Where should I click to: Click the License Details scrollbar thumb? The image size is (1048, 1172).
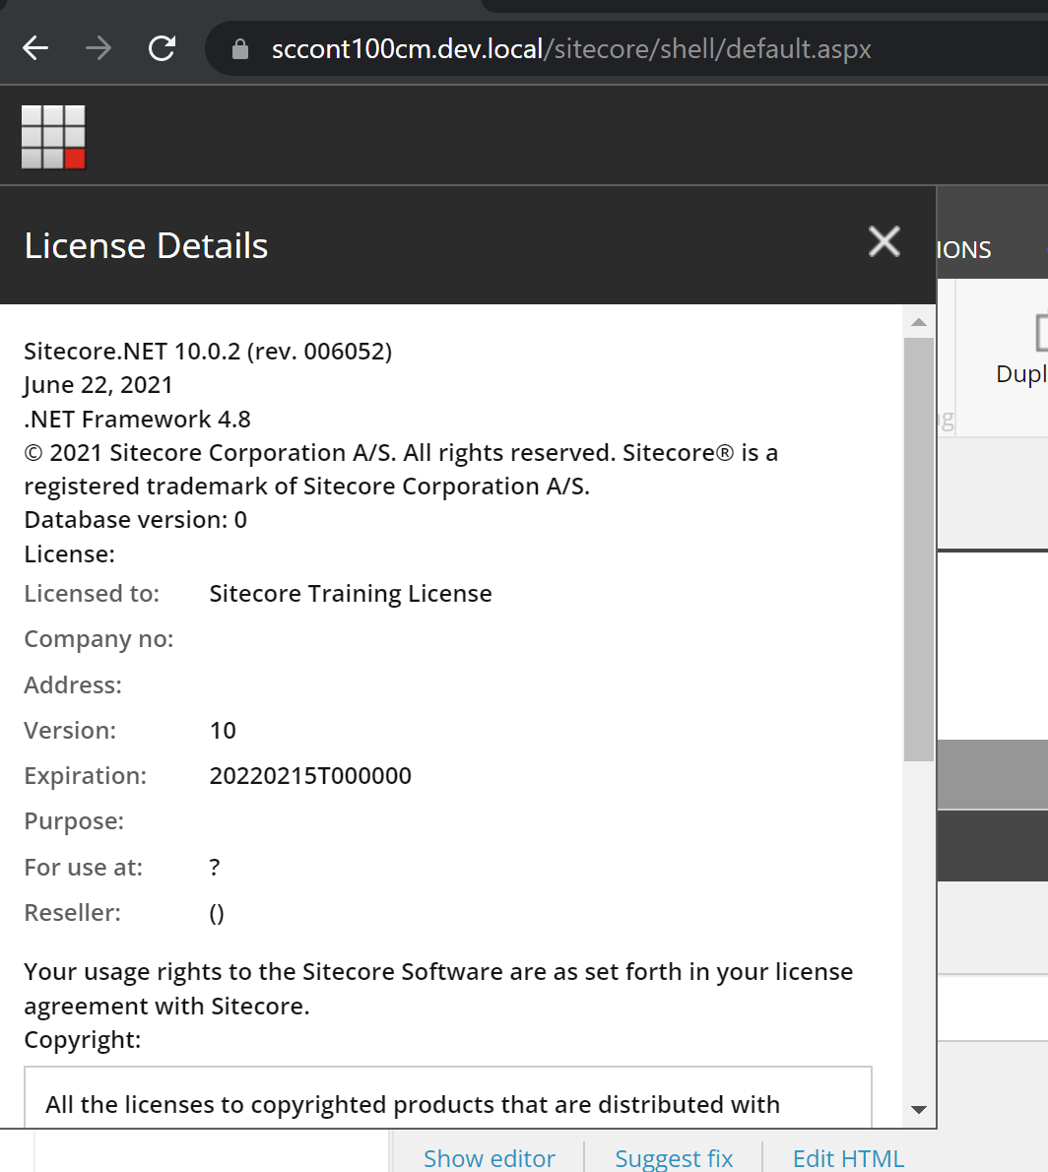click(919, 550)
